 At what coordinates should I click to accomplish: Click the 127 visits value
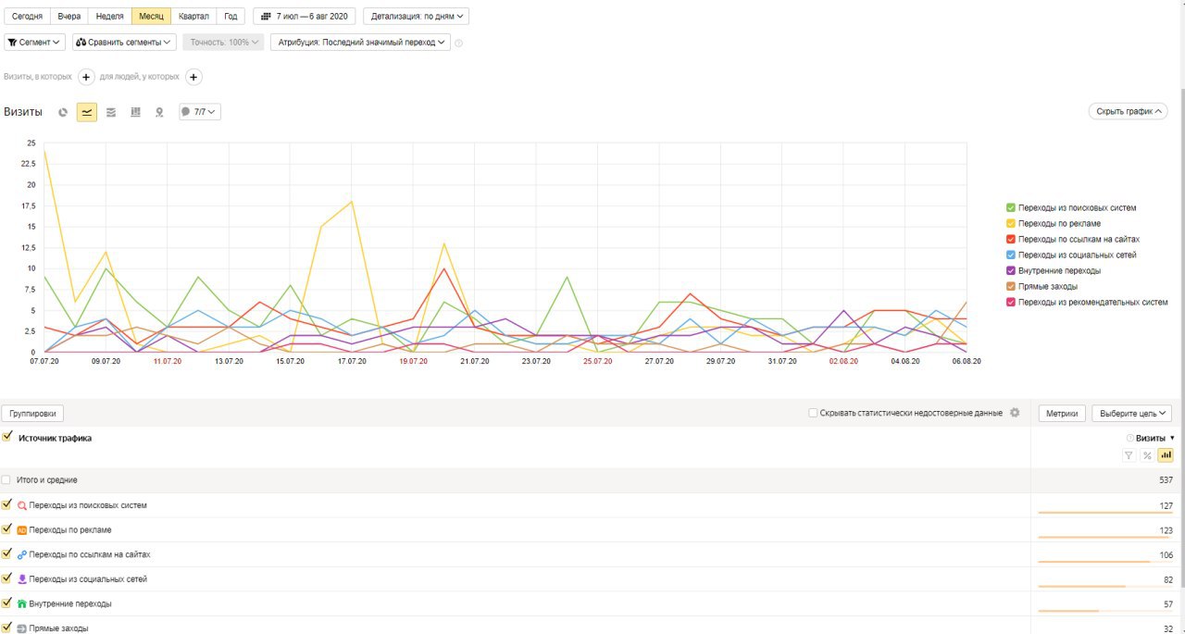1166,505
